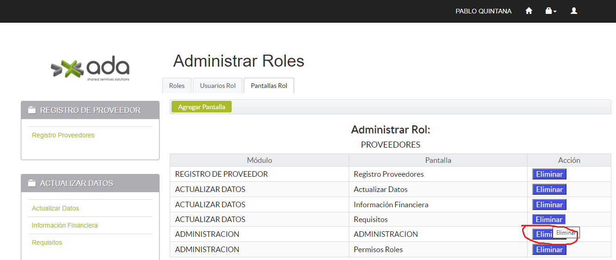Open Requisitos link in sidebar
Viewport: 616px width, 260px height.
[x=47, y=242]
